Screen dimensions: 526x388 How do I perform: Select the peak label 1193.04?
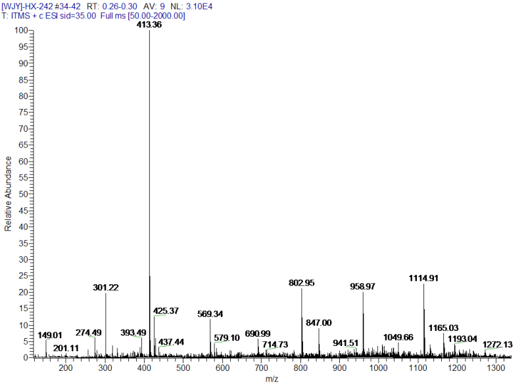(x=462, y=339)
